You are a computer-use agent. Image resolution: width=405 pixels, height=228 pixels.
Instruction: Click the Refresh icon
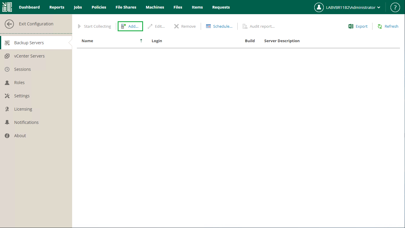380,27
